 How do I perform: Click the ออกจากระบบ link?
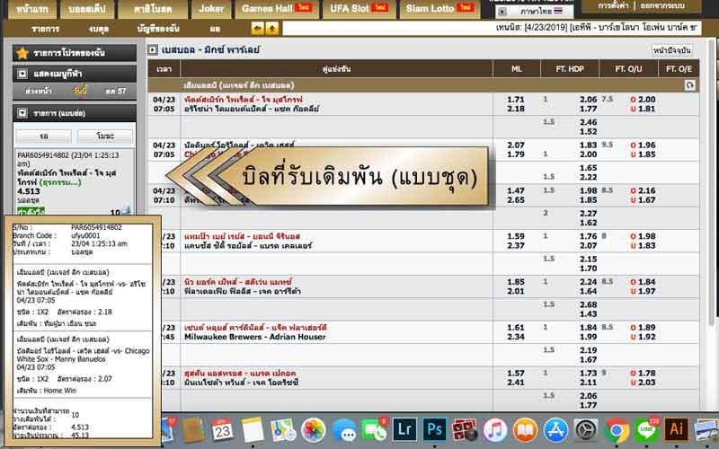(662, 6)
